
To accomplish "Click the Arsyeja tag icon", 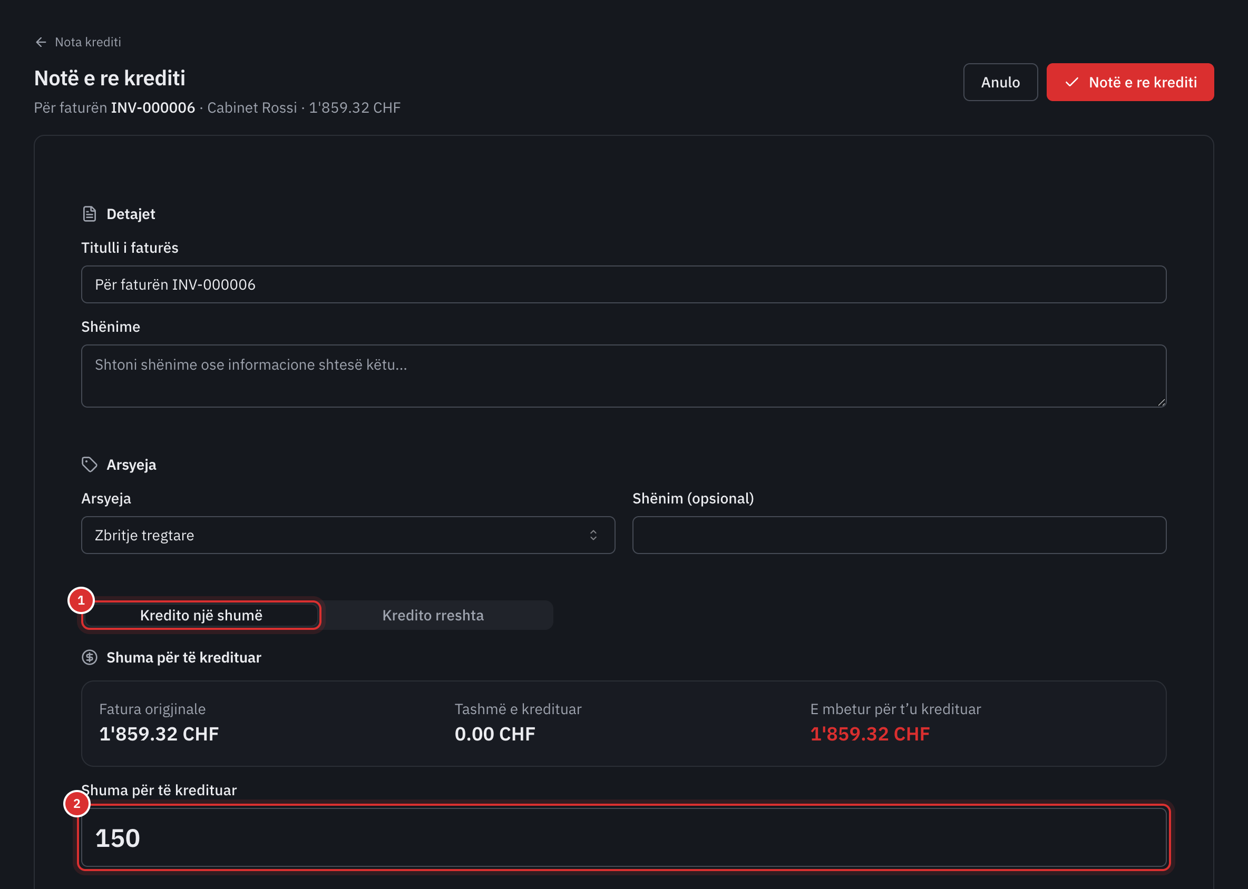I will coord(89,465).
